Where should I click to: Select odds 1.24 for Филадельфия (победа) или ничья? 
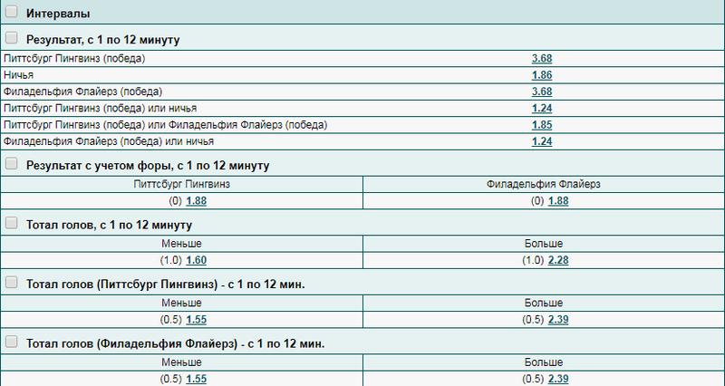pos(542,141)
